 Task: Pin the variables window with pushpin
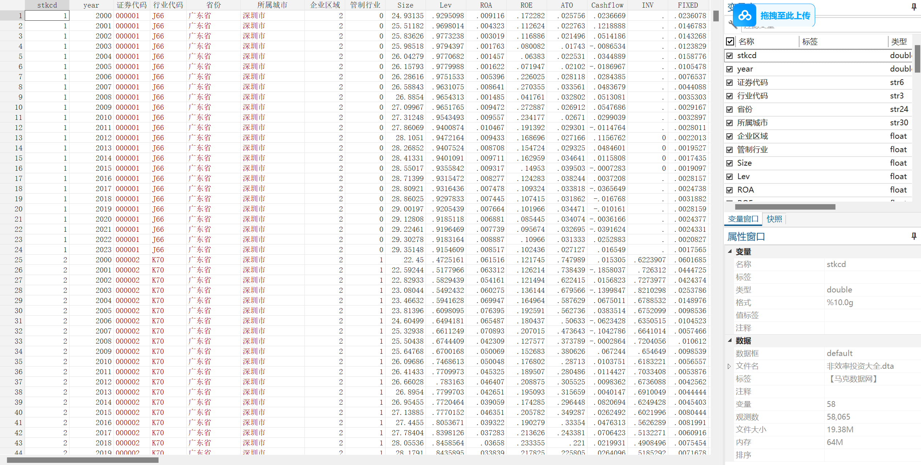pos(914,7)
